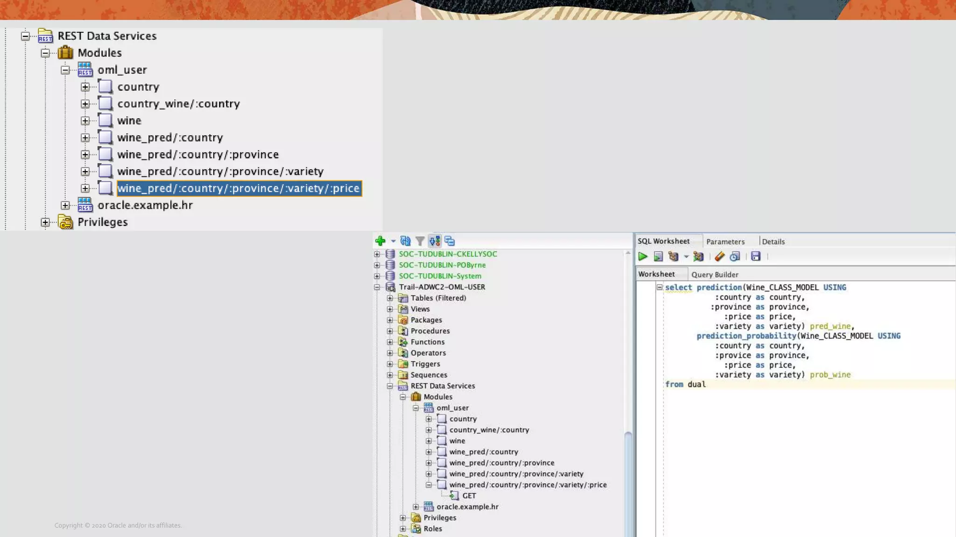The height and width of the screenshot is (537, 956).
Task: Click the Run Script icon
Action: [x=658, y=256]
